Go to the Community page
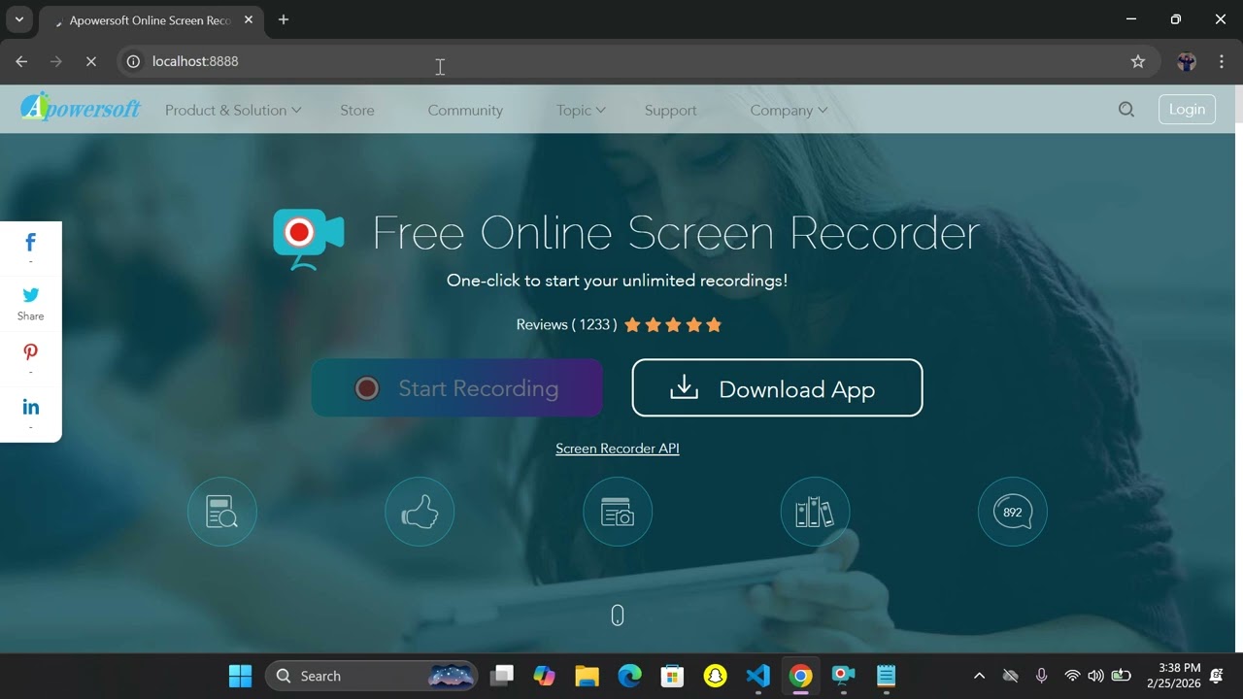 tap(465, 111)
